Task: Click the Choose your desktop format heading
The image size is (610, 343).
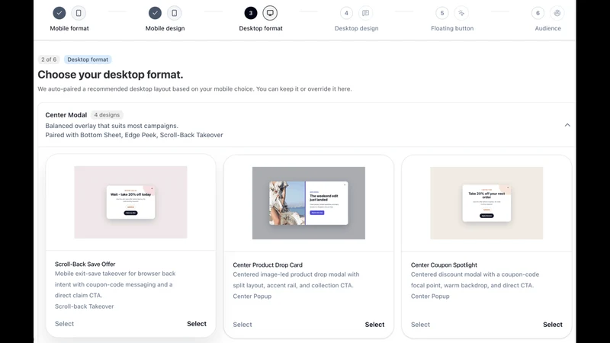Action: coord(110,74)
